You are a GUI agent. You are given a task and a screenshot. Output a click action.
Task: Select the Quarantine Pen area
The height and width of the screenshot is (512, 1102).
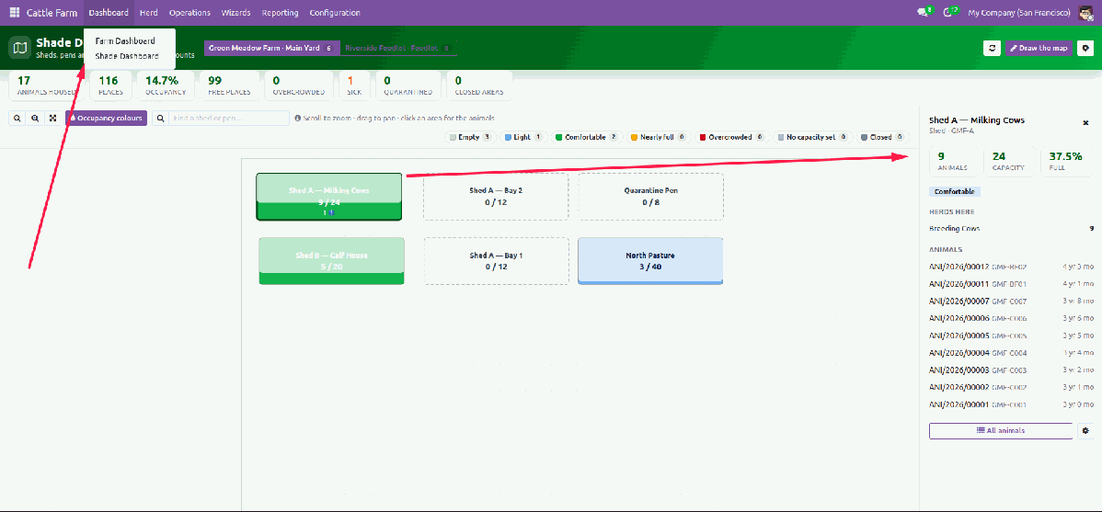(x=650, y=197)
